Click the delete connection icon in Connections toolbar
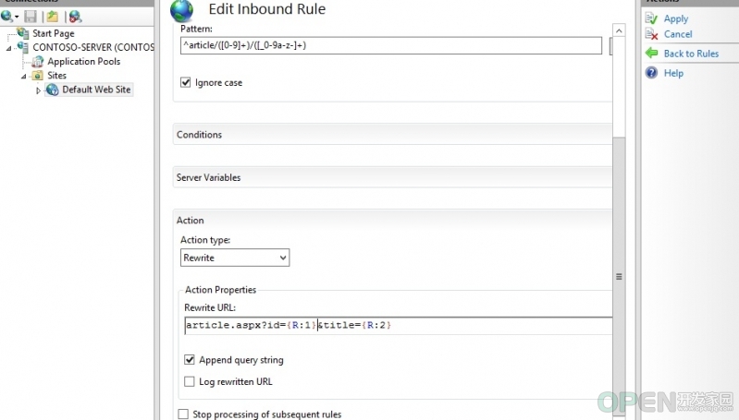The image size is (739, 420). click(x=75, y=17)
